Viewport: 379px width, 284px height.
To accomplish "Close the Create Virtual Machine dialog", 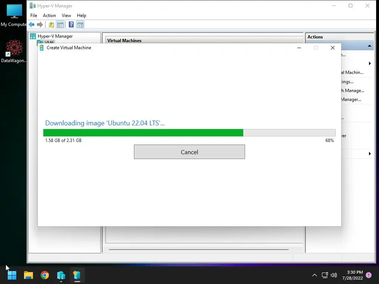I will coord(333,48).
